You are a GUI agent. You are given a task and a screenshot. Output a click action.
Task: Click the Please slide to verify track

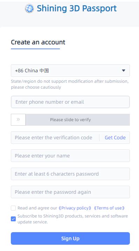pyautogui.click(x=78, y=120)
